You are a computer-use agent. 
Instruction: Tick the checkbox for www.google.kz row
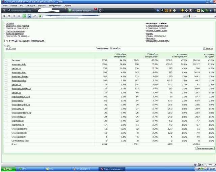coord(6,64)
